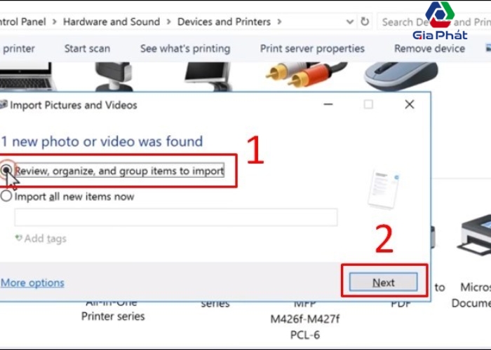The image size is (491, 350).
Task: Click Start scan in toolbar
Action: [87, 48]
